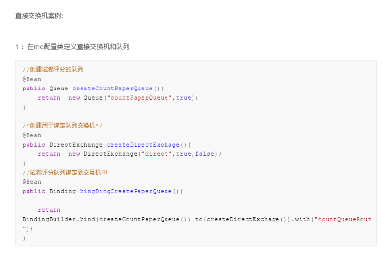The height and width of the screenshot is (268, 387).
Task: Click the heading "直接交换机案例"
Action: [x=40, y=16]
